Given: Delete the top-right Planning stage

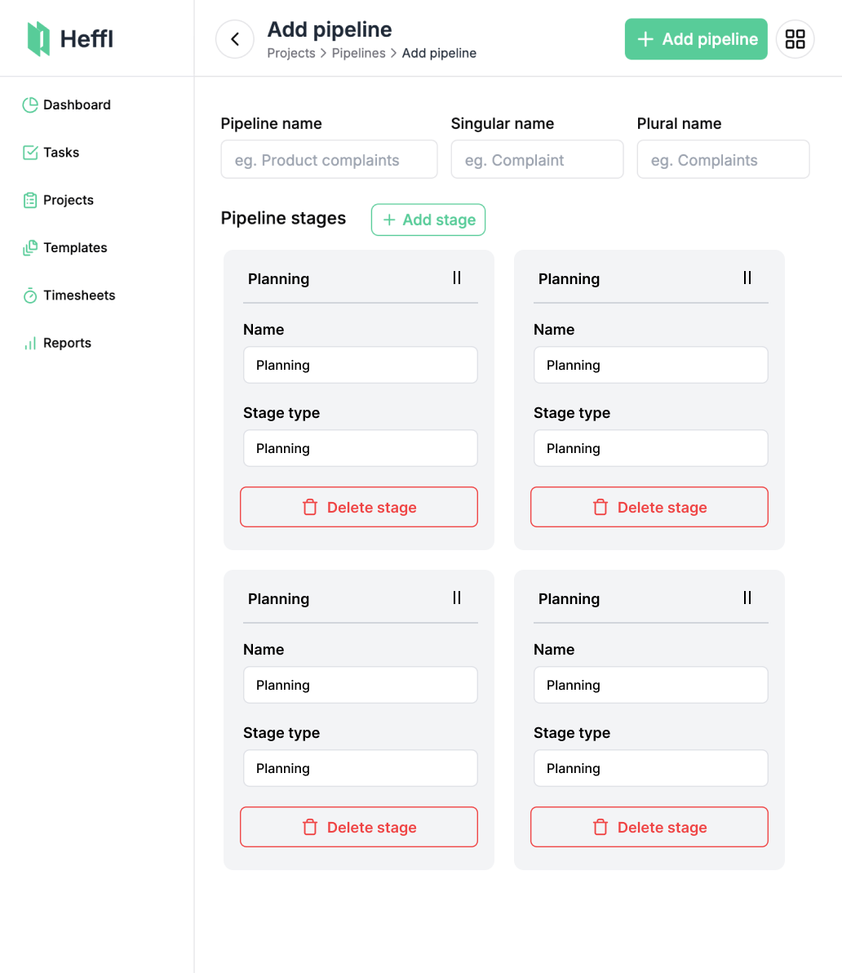Looking at the screenshot, I should click(x=649, y=507).
